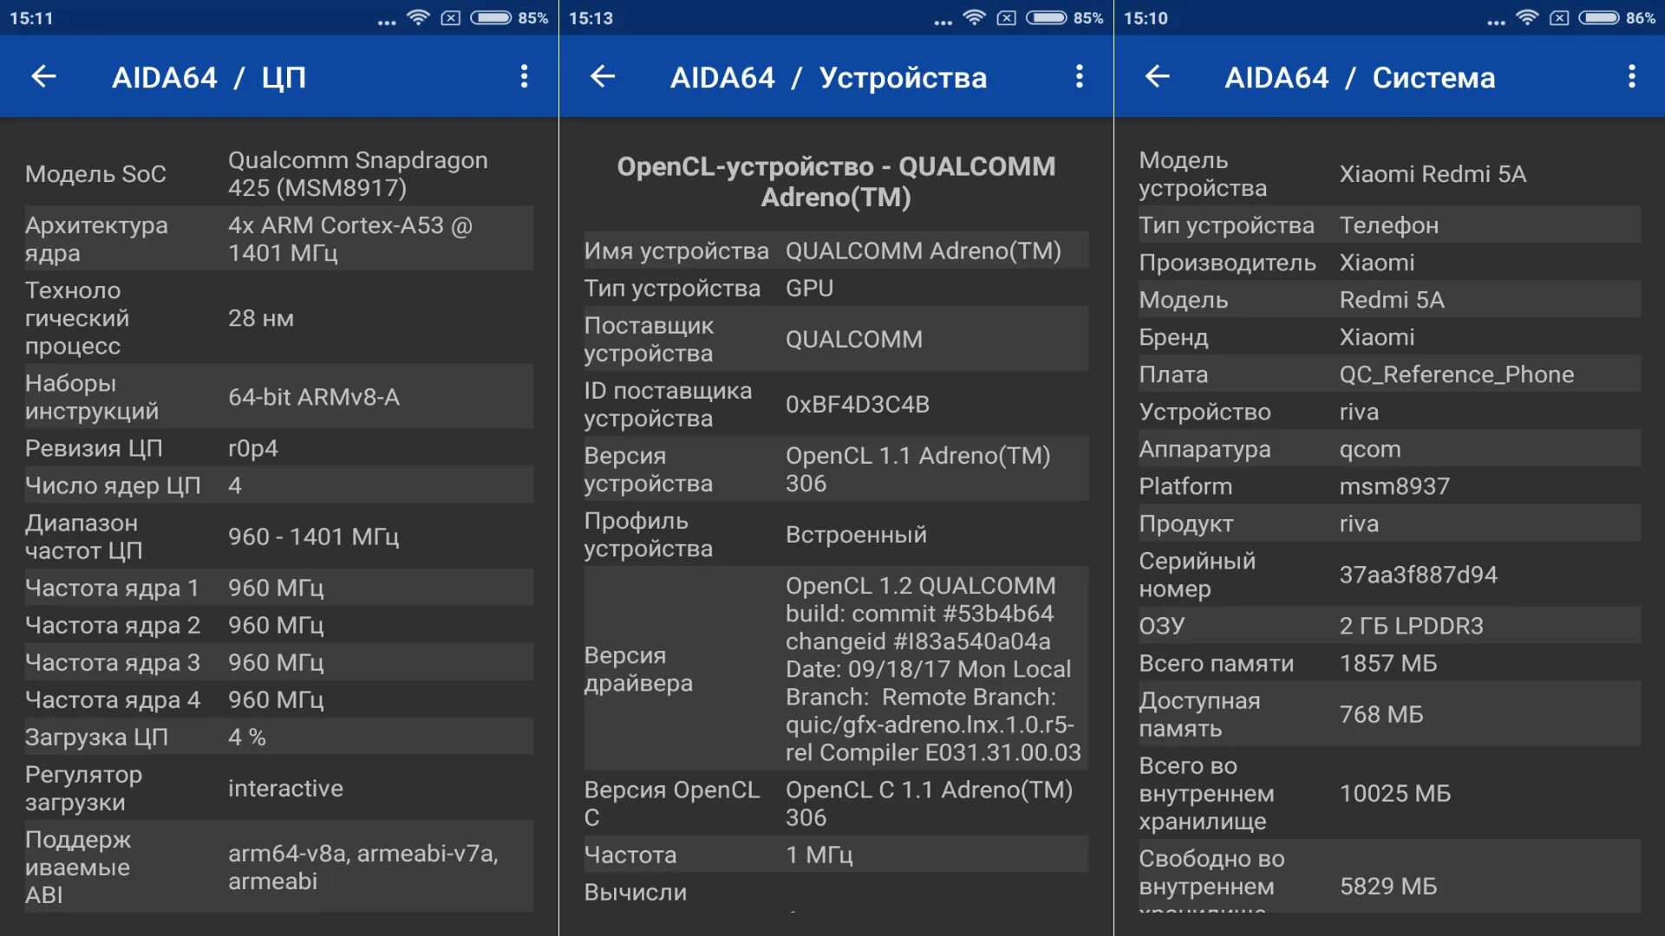Select the 'Продукт' riva row
This screenshot has height=936, width=1665.
1389,523
